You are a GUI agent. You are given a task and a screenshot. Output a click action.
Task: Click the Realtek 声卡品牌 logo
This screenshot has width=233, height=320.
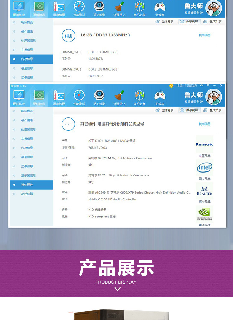[x=204, y=191]
